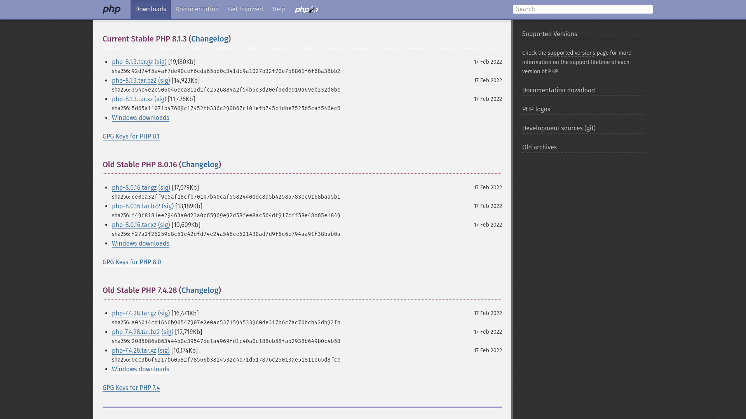The image size is (746, 419).
Task: Select sha256 hash of php-8.0.16.tar.bz2
Action: tap(236, 216)
